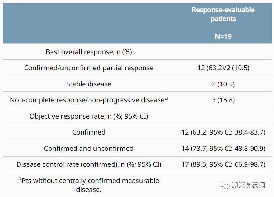The height and width of the screenshot is (197, 274).
Task: Select the 'Stable disease' row label
Action: click(x=89, y=84)
